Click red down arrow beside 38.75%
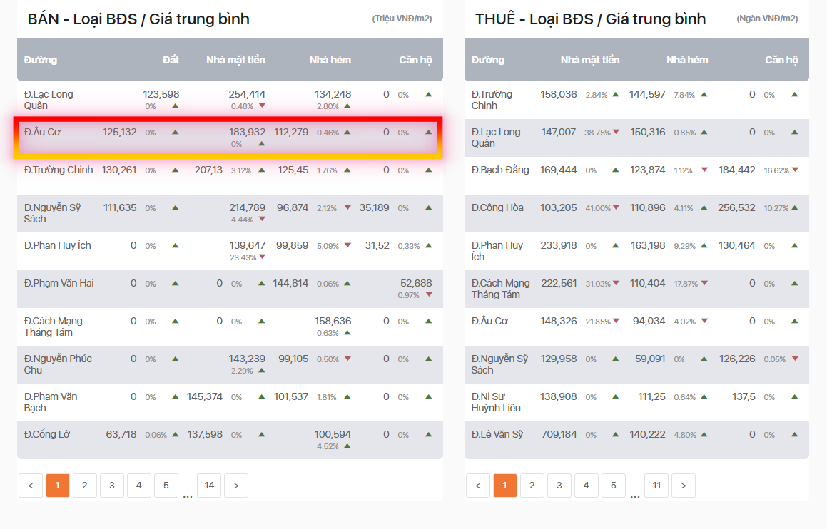The image size is (827, 529). (x=616, y=133)
